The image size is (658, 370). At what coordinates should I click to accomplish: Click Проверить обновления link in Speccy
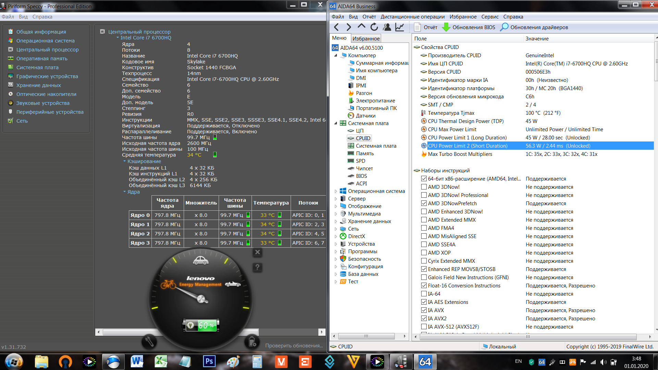coord(294,346)
